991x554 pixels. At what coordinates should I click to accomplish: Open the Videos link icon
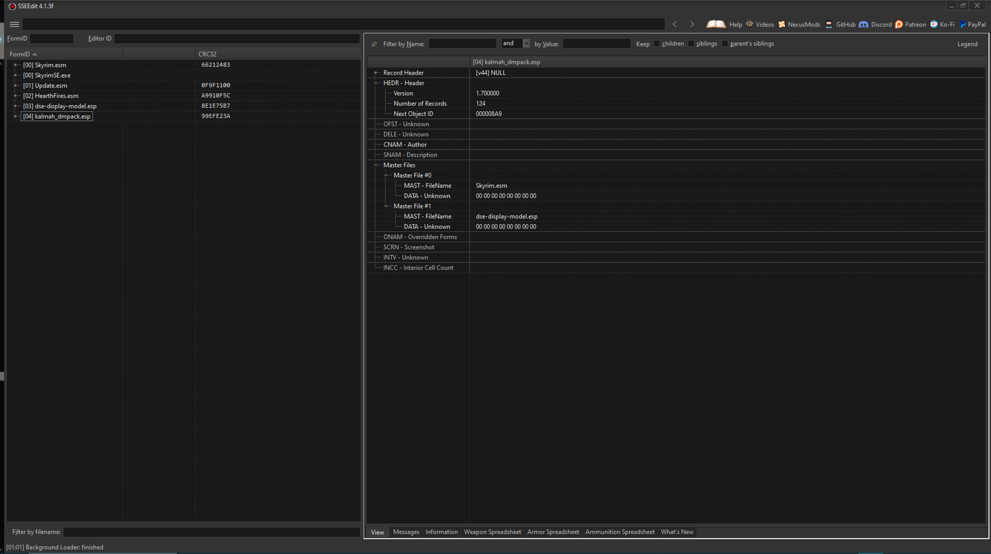click(x=750, y=24)
